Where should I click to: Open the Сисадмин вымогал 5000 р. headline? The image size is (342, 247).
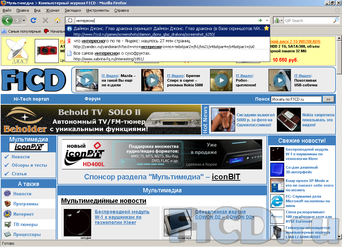255,120
